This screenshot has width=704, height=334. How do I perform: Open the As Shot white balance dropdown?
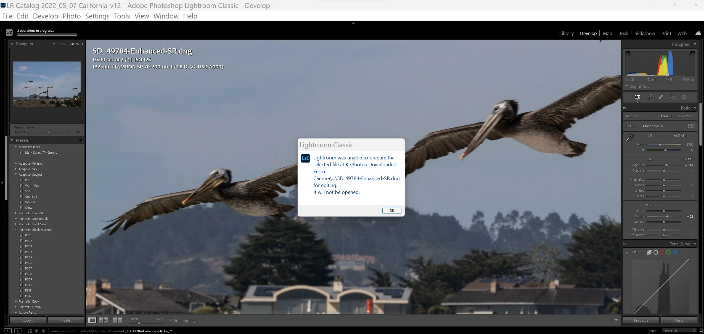[x=680, y=135]
